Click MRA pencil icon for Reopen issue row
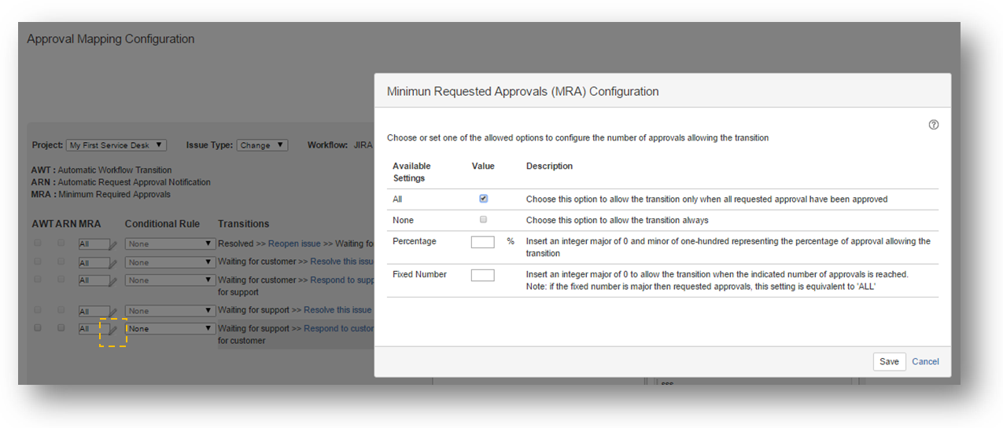 click(x=113, y=245)
